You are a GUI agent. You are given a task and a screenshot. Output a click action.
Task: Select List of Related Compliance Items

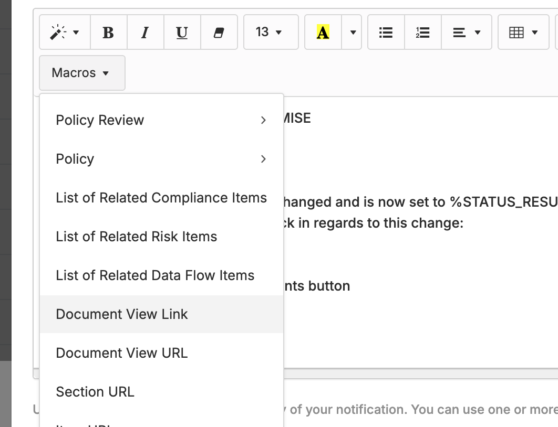pos(161,198)
